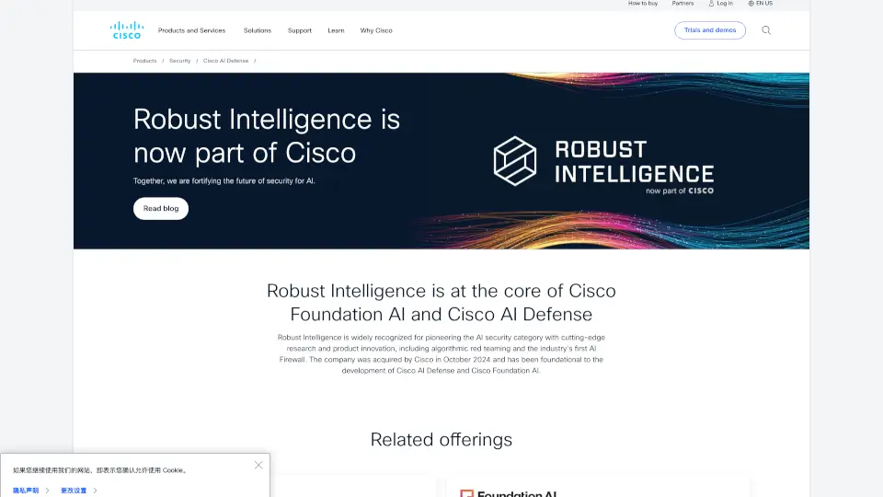Screen dimensions: 883x497
Task: Click 'Robust Intelligence is at the core' heading
Action: (441, 303)
